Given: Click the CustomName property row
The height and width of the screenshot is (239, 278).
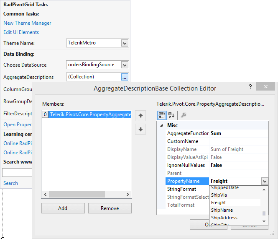Looking at the screenshot, I should [217, 141].
